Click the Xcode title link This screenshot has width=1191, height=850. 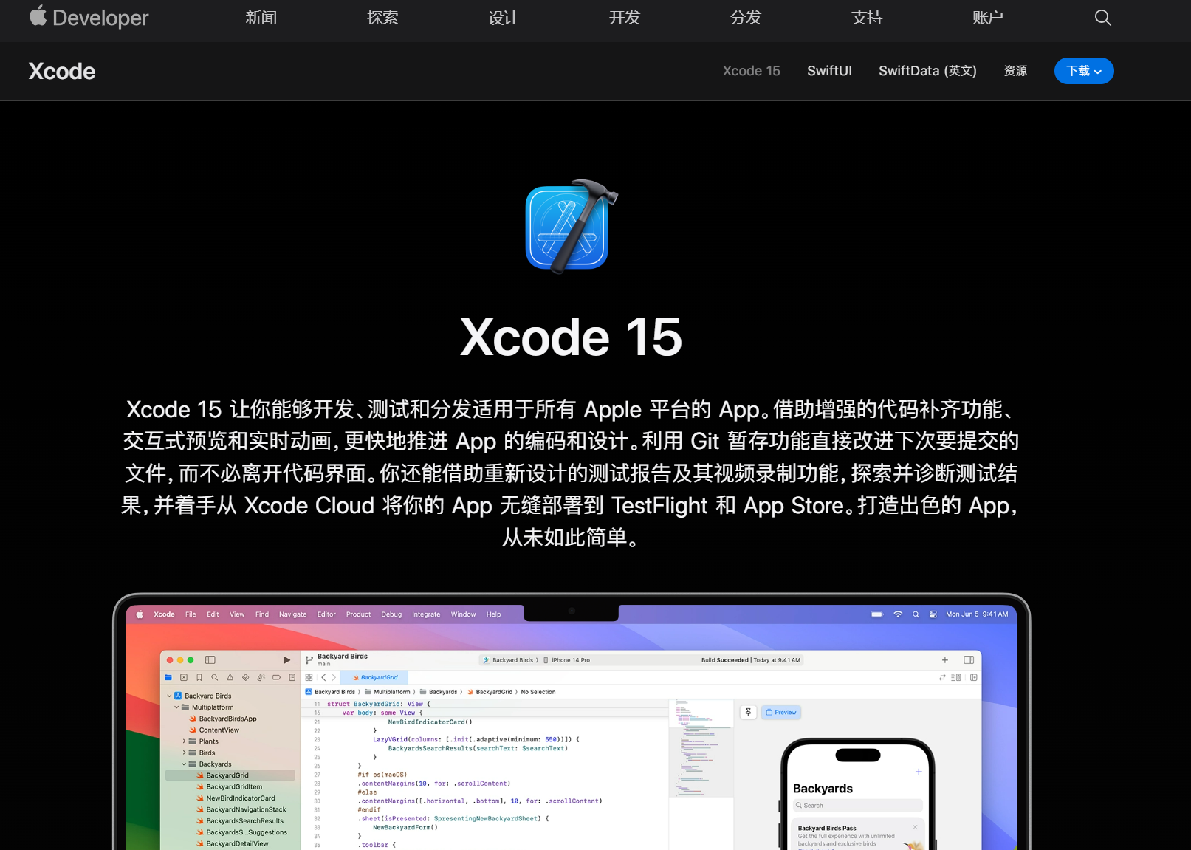coord(62,71)
